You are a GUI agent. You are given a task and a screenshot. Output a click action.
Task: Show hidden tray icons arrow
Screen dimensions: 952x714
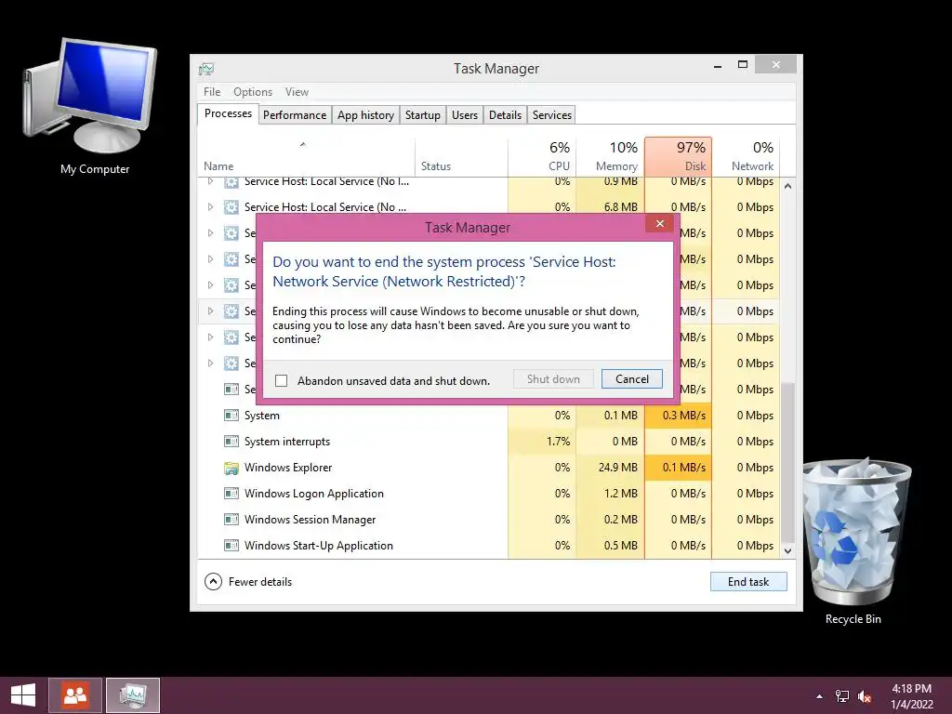coord(820,696)
